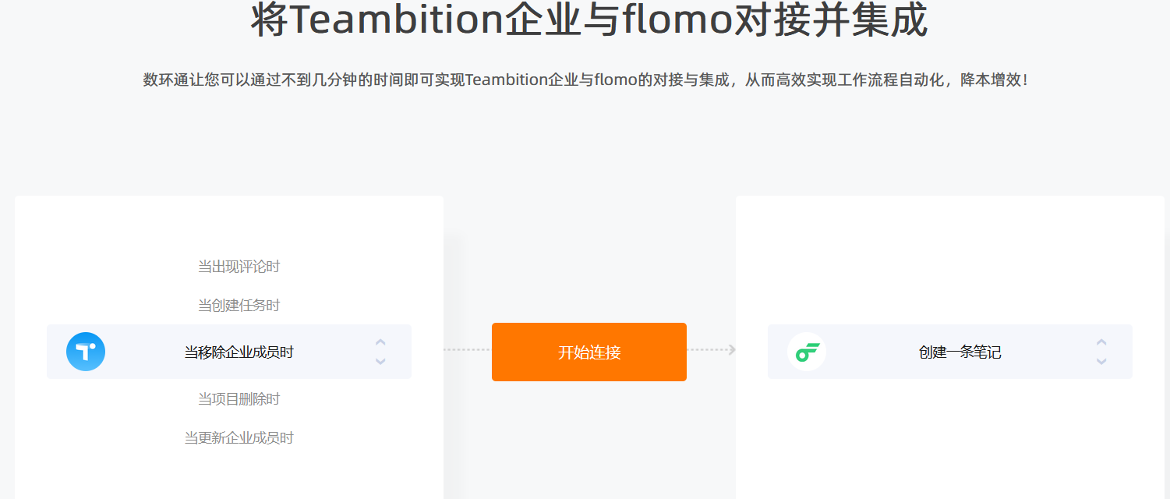Pick the 当项目删除时 trigger option
The height and width of the screenshot is (499, 1170).
(x=239, y=399)
